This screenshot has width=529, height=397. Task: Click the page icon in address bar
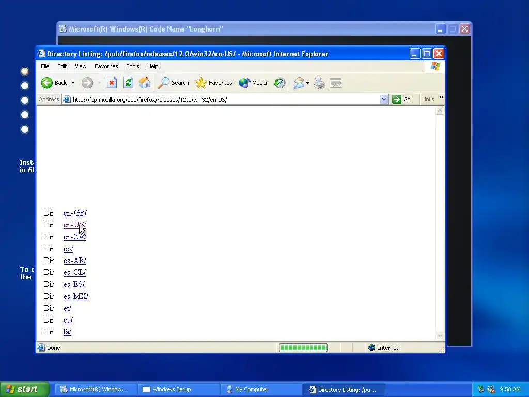click(x=67, y=100)
